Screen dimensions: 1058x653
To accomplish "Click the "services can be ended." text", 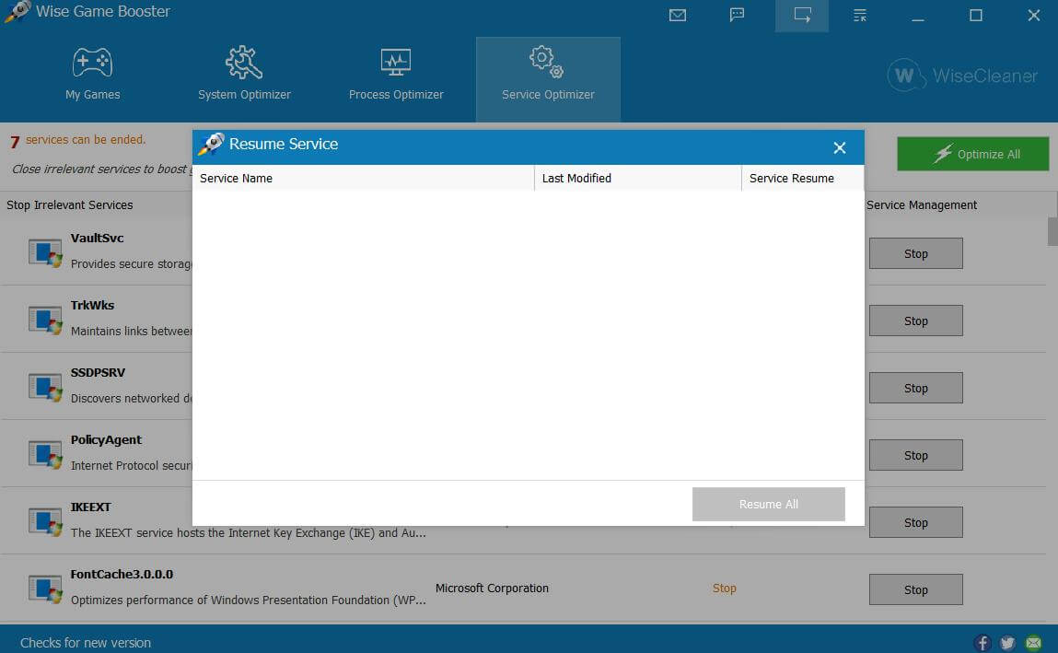I will pyautogui.click(x=86, y=140).
